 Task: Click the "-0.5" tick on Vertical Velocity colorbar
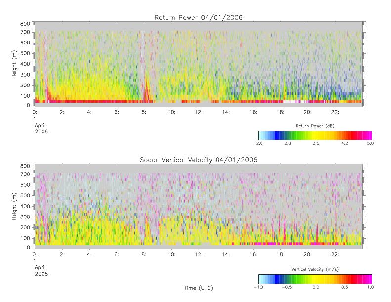(x=287, y=287)
